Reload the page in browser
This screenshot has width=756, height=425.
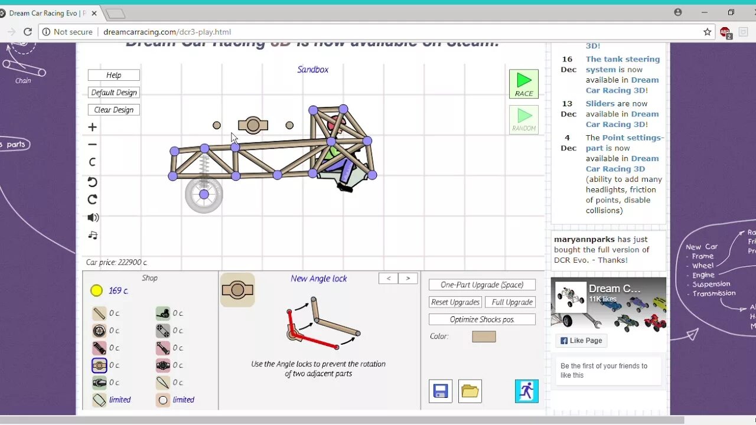28,32
